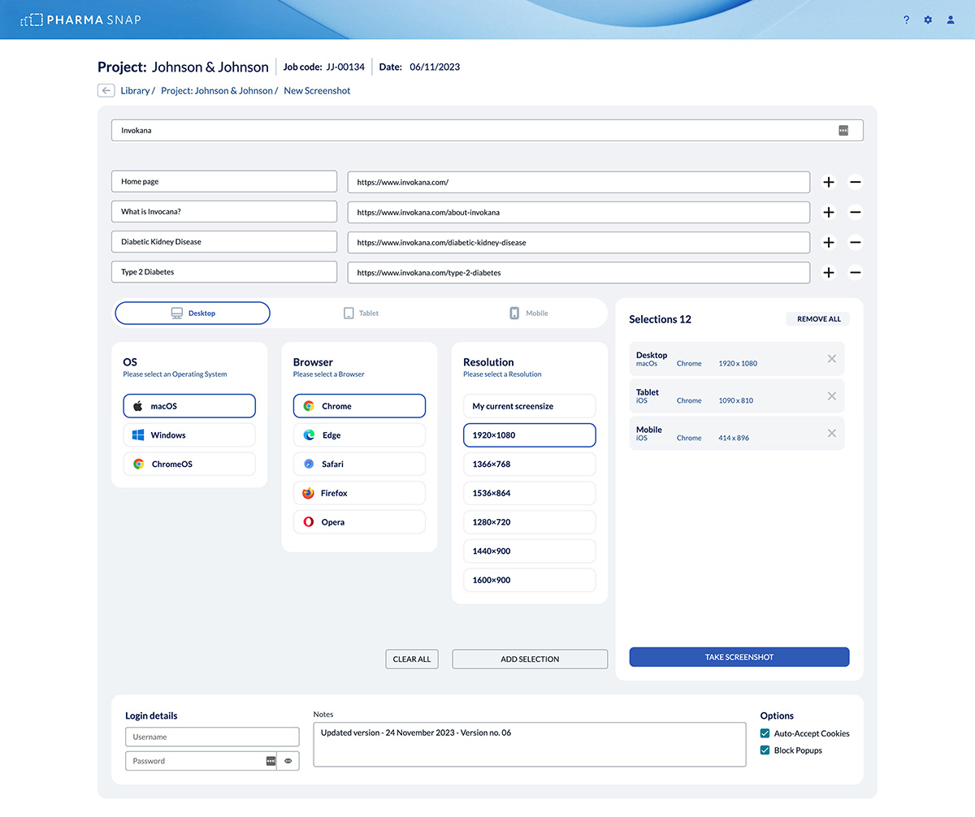Viewport: 975px width, 817px height.
Task: Switch to the Tablet tab
Action: [361, 313]
